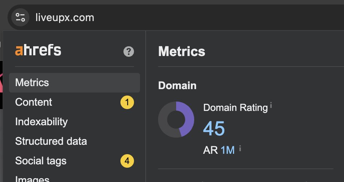
Task: Select the Metrics sidebar item
Action: point(75,83)
